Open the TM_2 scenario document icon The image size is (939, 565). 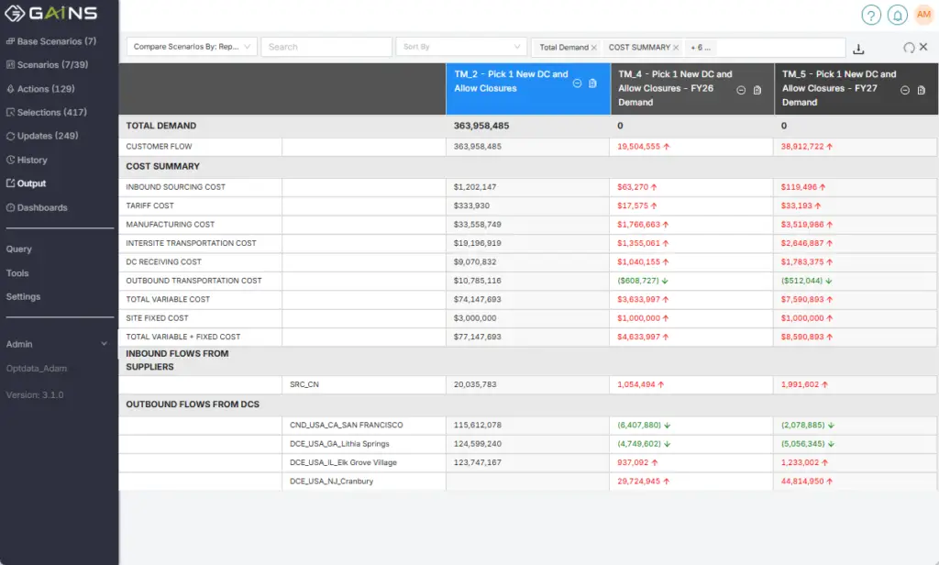click(592, 83)
